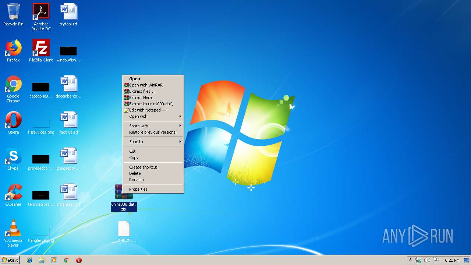Choose Open in context menu
471x265 pixels.
pos(153,79)
